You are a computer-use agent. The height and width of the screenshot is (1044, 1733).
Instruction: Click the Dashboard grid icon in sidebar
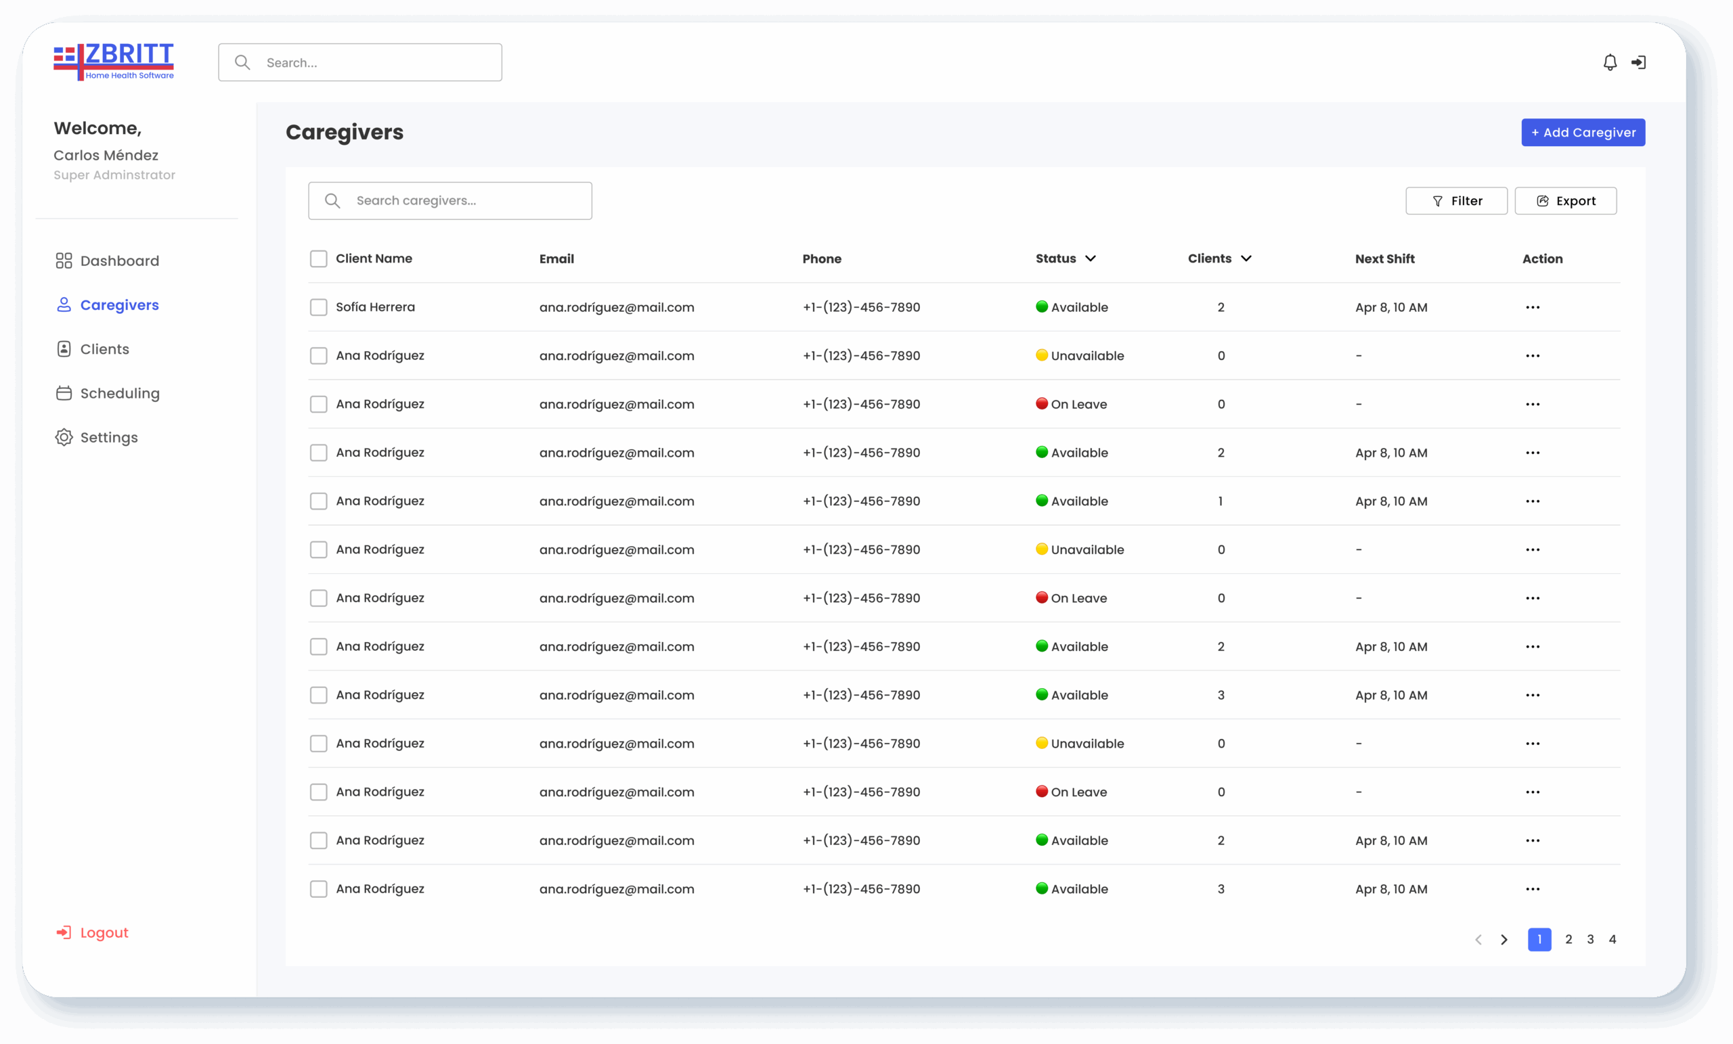tap(64, 260)
